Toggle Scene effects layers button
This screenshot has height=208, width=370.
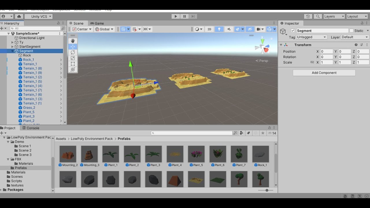pyautogui.click(x=237, y=29)
